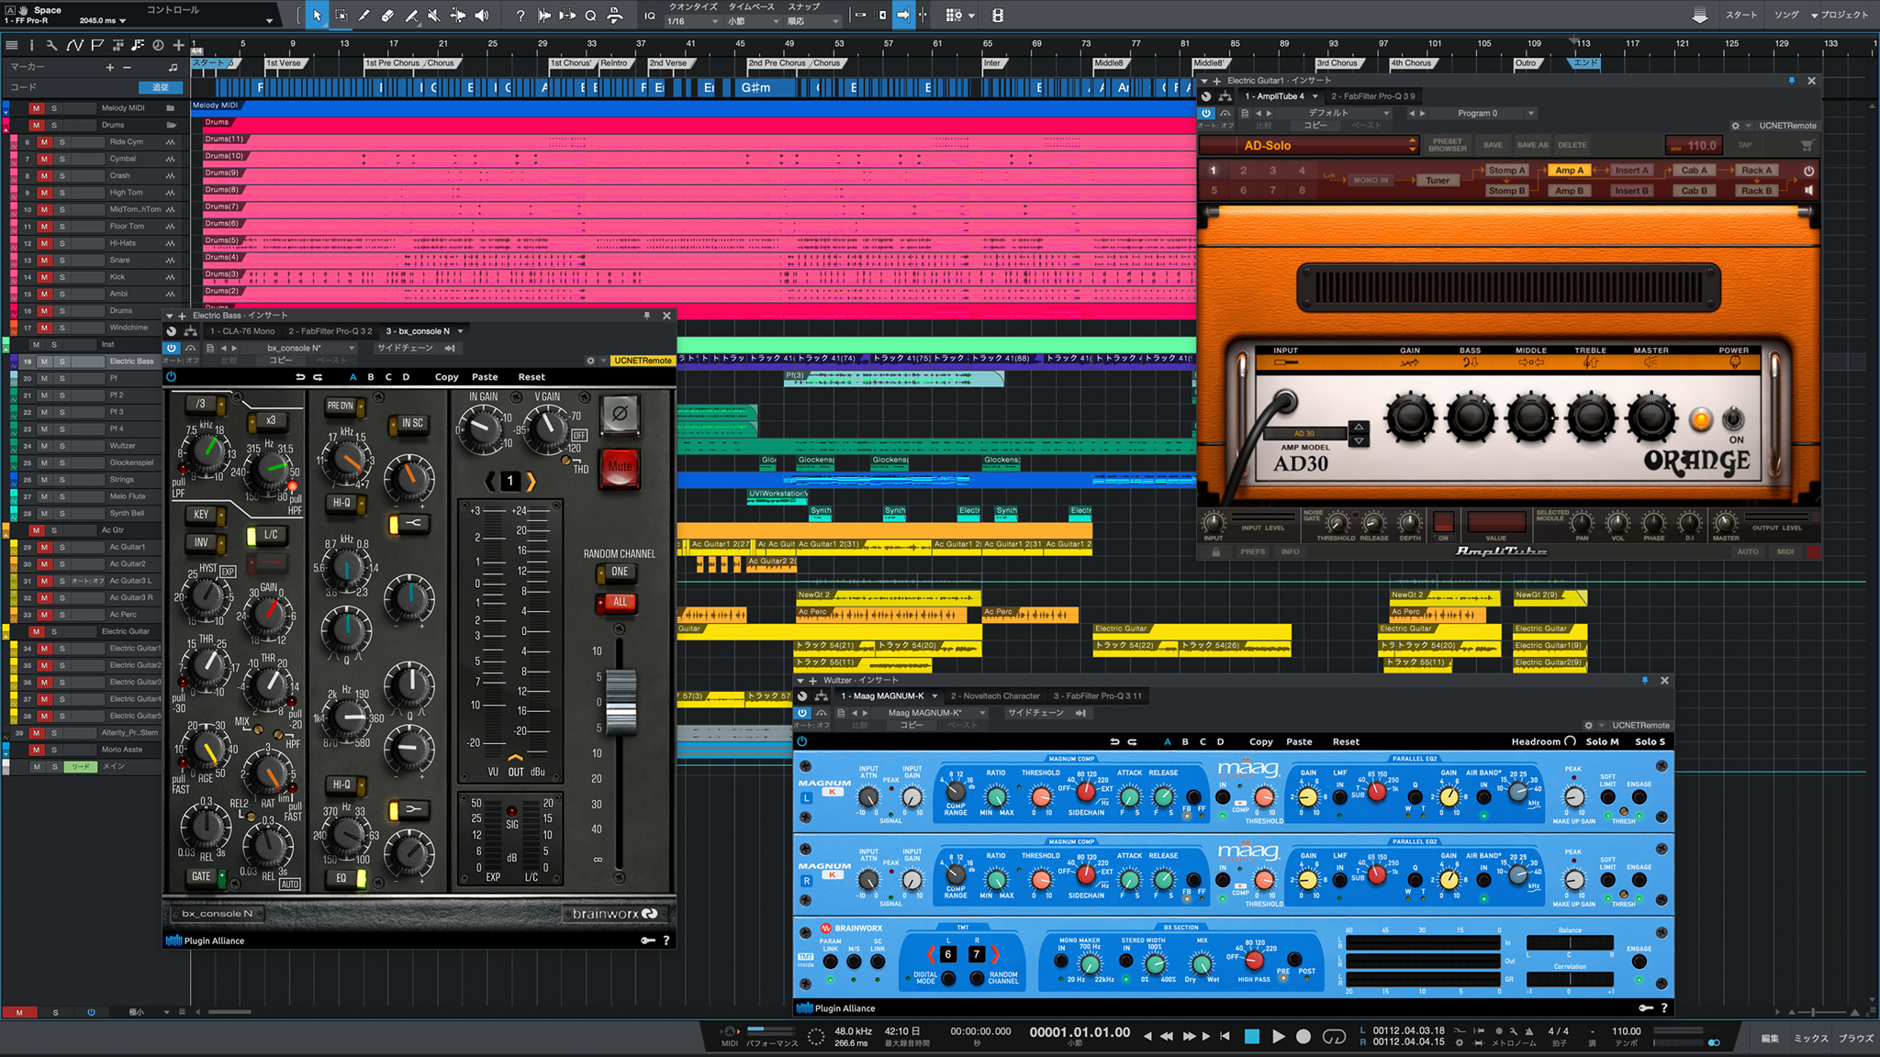Click the 追従 button on chord track
Image resolution: width=1880 pixels, height=1057 pixels.
point(161,87)
